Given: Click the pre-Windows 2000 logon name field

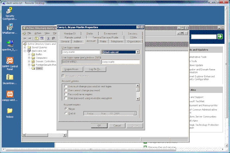Looking at the screenshot, I should (x=121, y=62).
